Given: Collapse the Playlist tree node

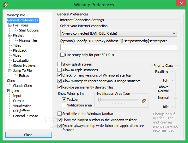Looking at the screenshot, I should coord(9,35).
